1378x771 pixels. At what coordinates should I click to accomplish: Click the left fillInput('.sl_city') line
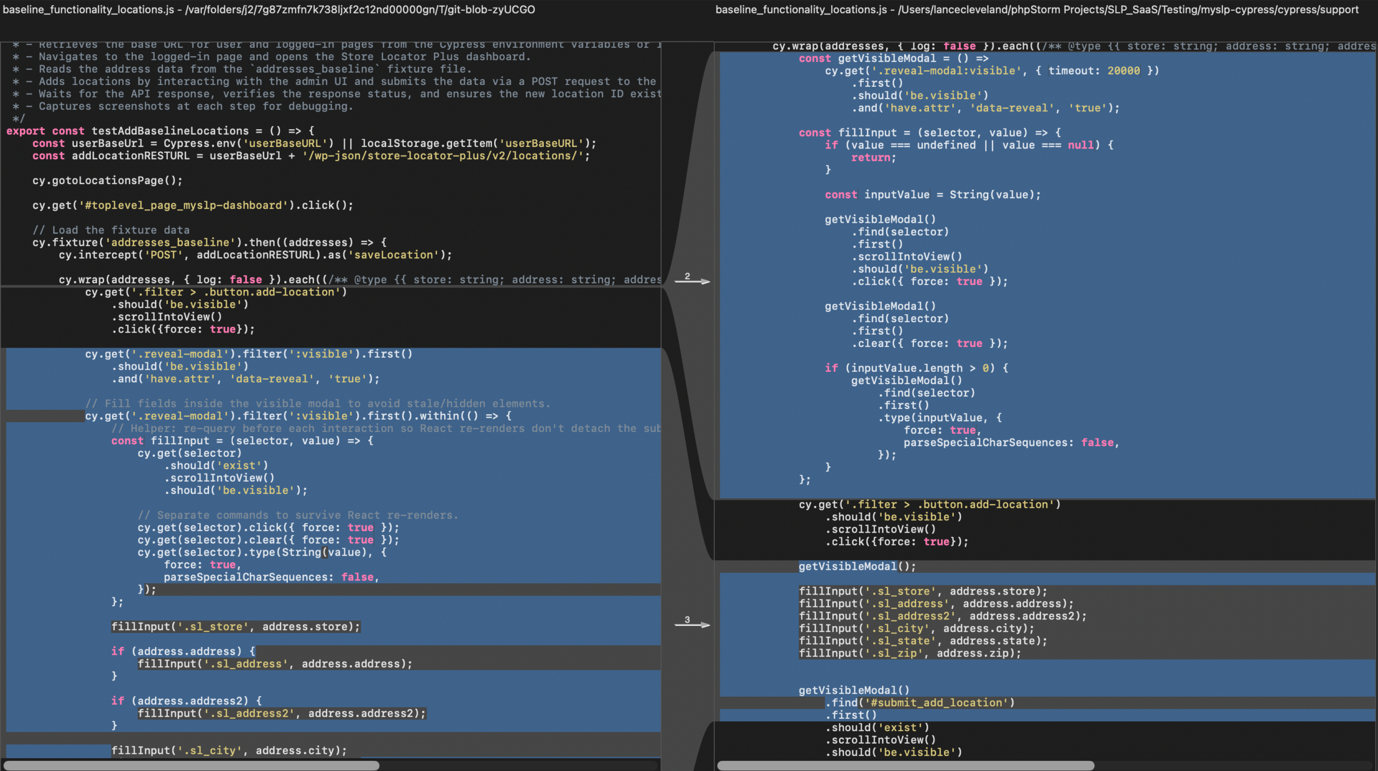pyautogui.click(x=229, y=750)
